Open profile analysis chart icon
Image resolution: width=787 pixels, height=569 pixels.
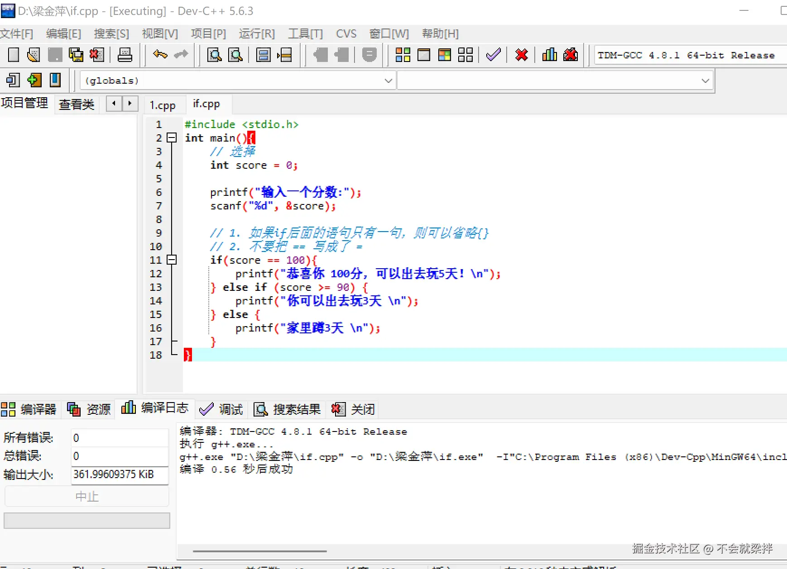pyautogui.click(x=549, y=55)
